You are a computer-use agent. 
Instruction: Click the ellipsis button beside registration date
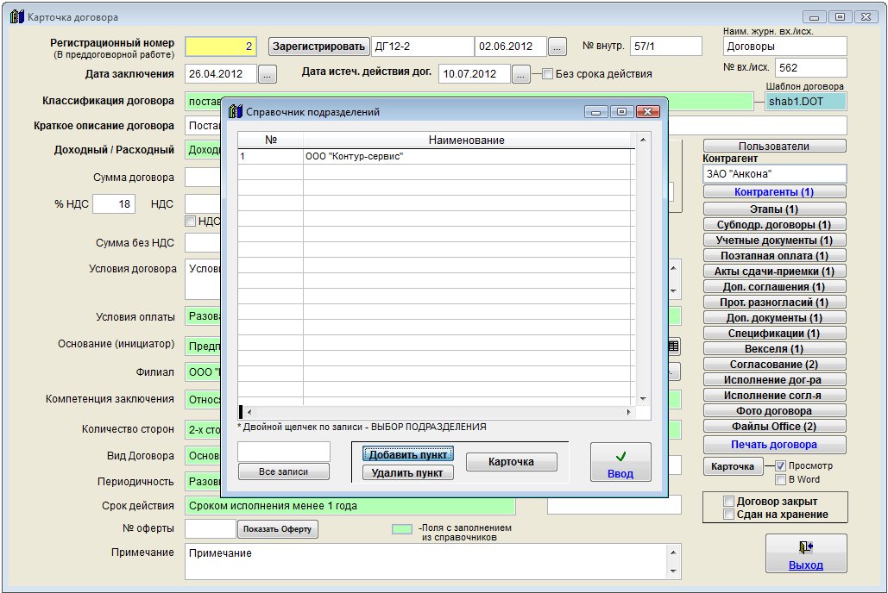tap(557, 47)
